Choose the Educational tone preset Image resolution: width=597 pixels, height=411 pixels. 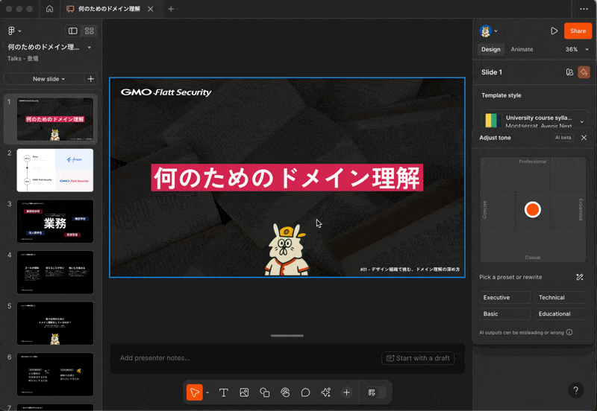(x=560, y=313)
